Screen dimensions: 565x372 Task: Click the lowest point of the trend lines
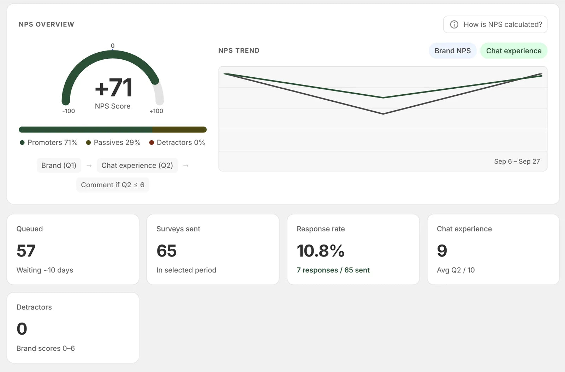pyautogui.click(x=383, y=114)
